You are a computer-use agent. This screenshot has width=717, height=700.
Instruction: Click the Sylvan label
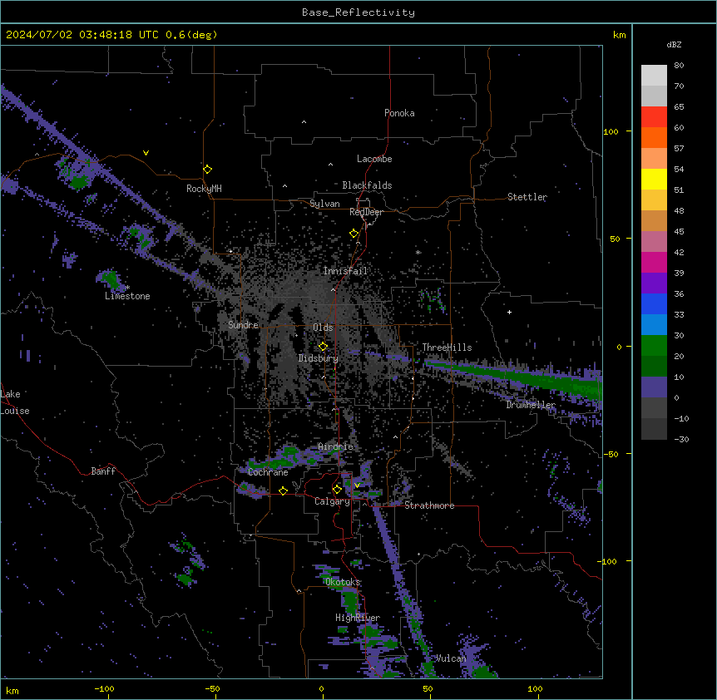coord(324,204)
